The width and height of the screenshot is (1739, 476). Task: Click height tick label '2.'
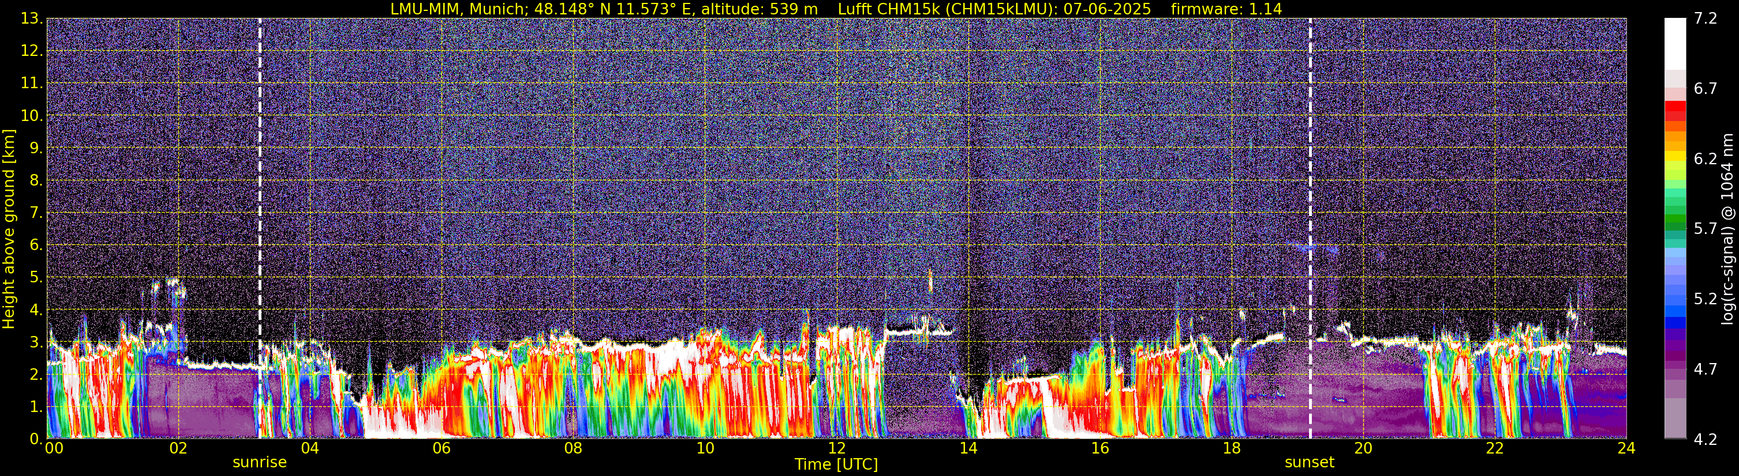(36, 374)
